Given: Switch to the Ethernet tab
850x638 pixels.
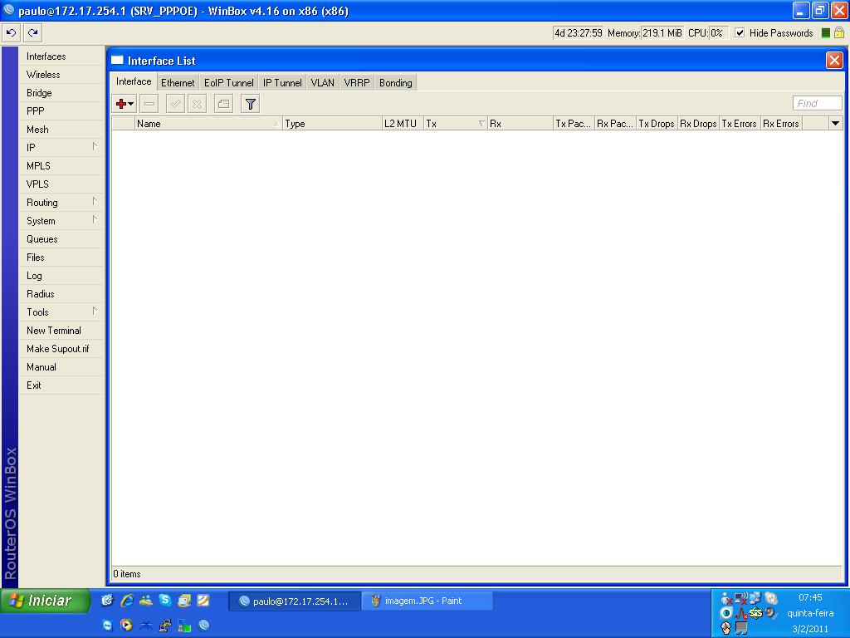Looking at the screenshot, I should click(178, 82).
